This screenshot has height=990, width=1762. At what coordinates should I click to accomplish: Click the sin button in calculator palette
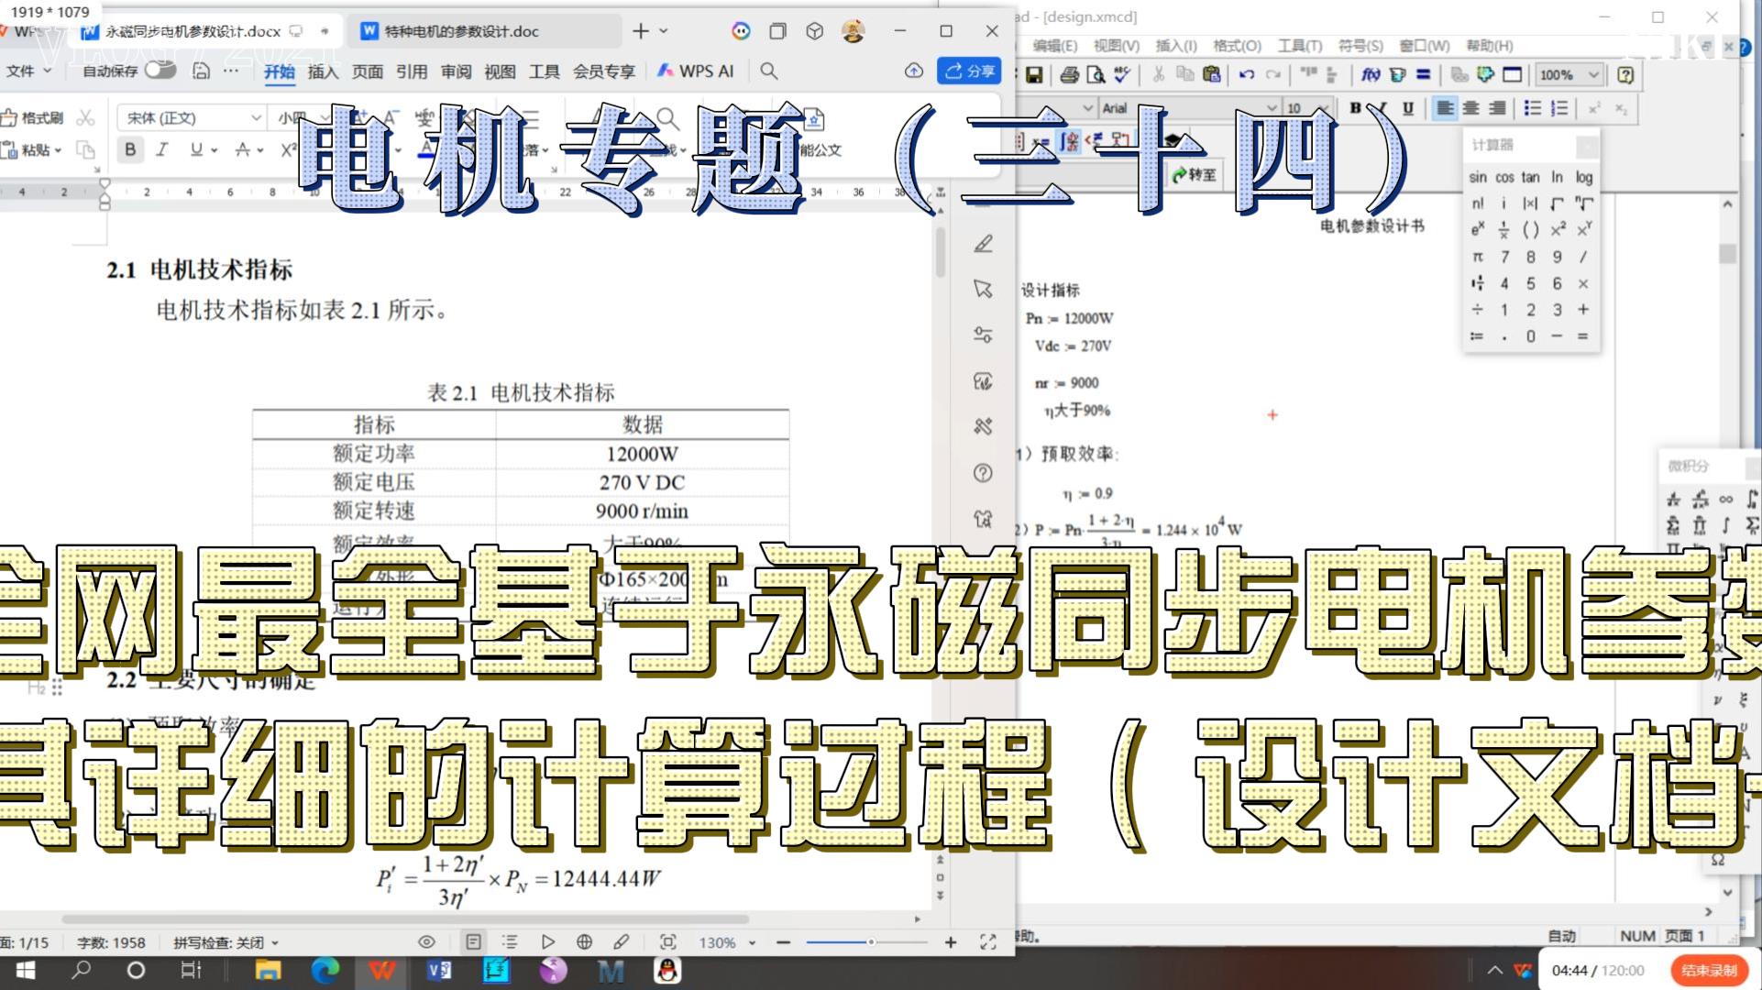click(x=1477, y=177)
